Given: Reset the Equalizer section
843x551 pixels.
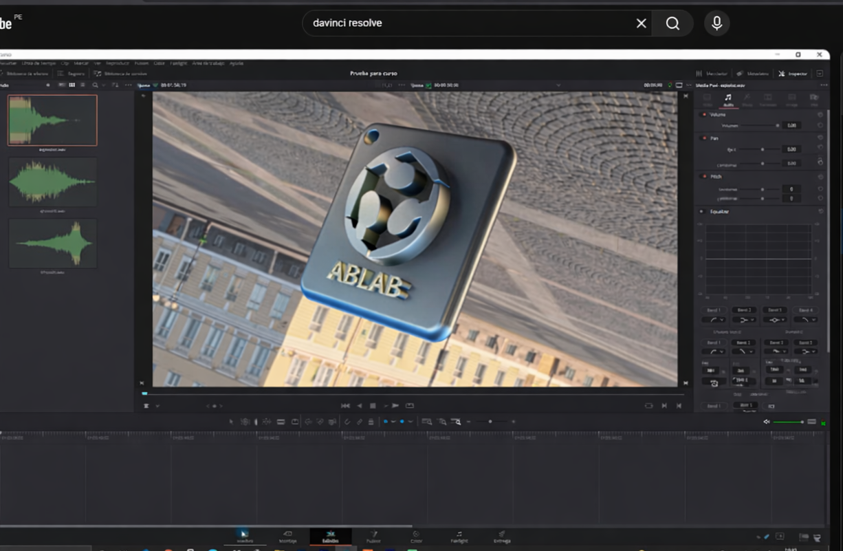Looking at the screenshot, I should click(821, 211).
